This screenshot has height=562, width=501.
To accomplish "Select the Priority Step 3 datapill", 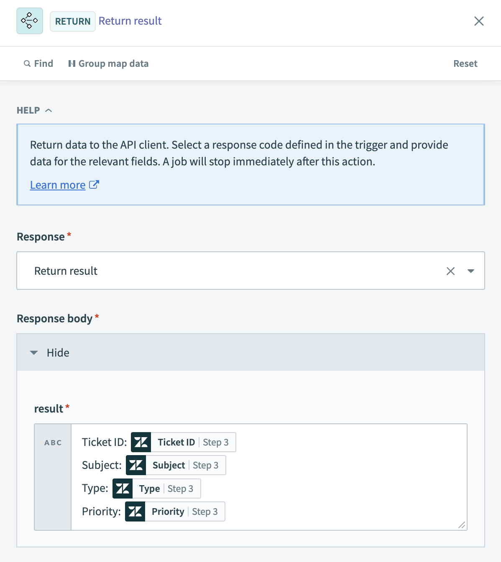I will pyautogui.click(x=184, y=511).
